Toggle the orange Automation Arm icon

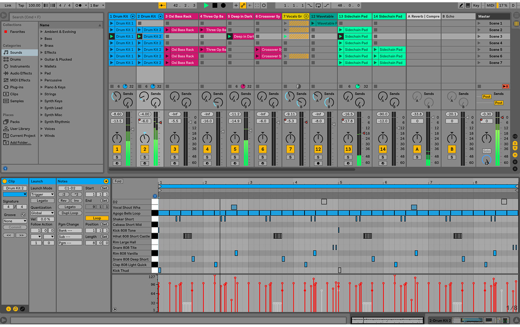point(243,6)
